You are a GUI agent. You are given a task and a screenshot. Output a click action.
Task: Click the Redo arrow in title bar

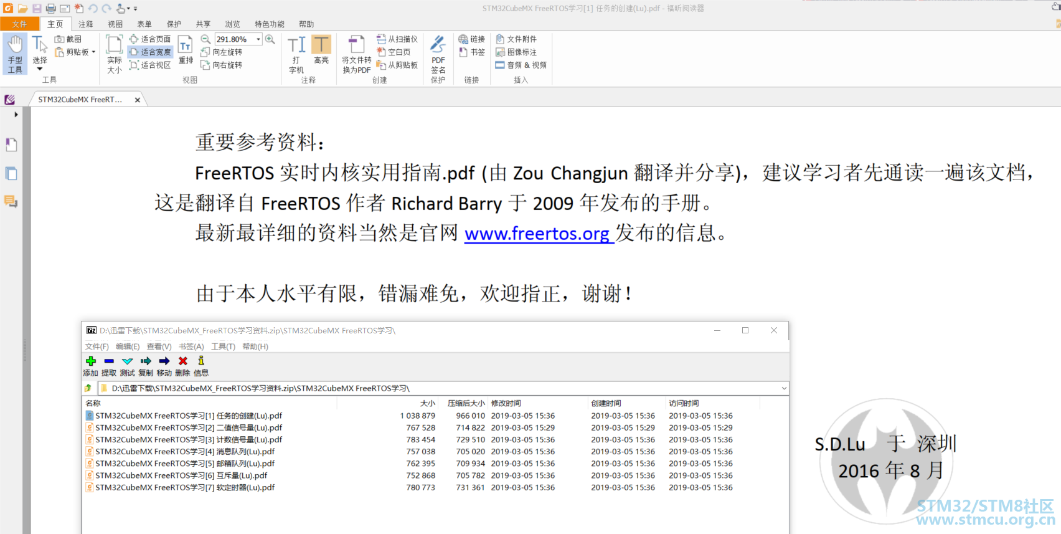pyautogui.click(x=106, y=9)
